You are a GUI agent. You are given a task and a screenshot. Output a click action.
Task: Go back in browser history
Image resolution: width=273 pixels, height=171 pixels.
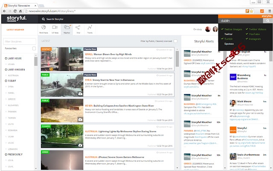point(5,11)
